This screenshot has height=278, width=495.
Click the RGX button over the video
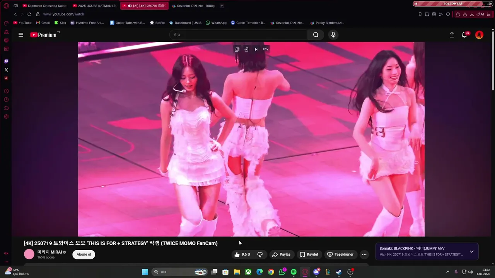(x=265, y=49)
